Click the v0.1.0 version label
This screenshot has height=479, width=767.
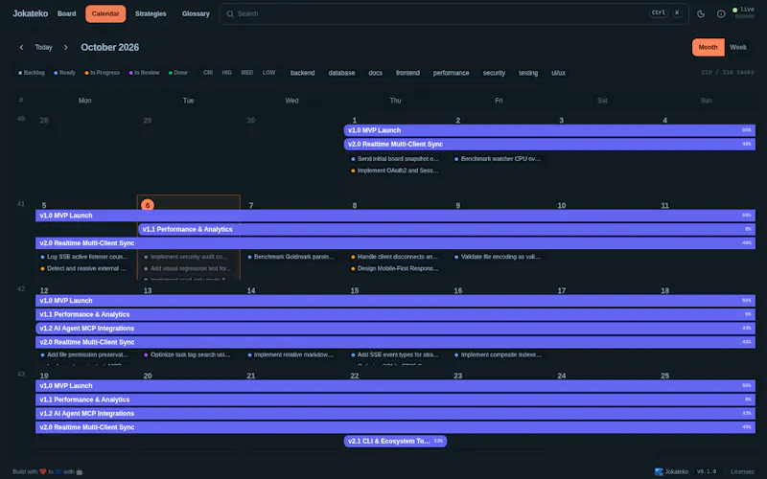tap(707, 471)
